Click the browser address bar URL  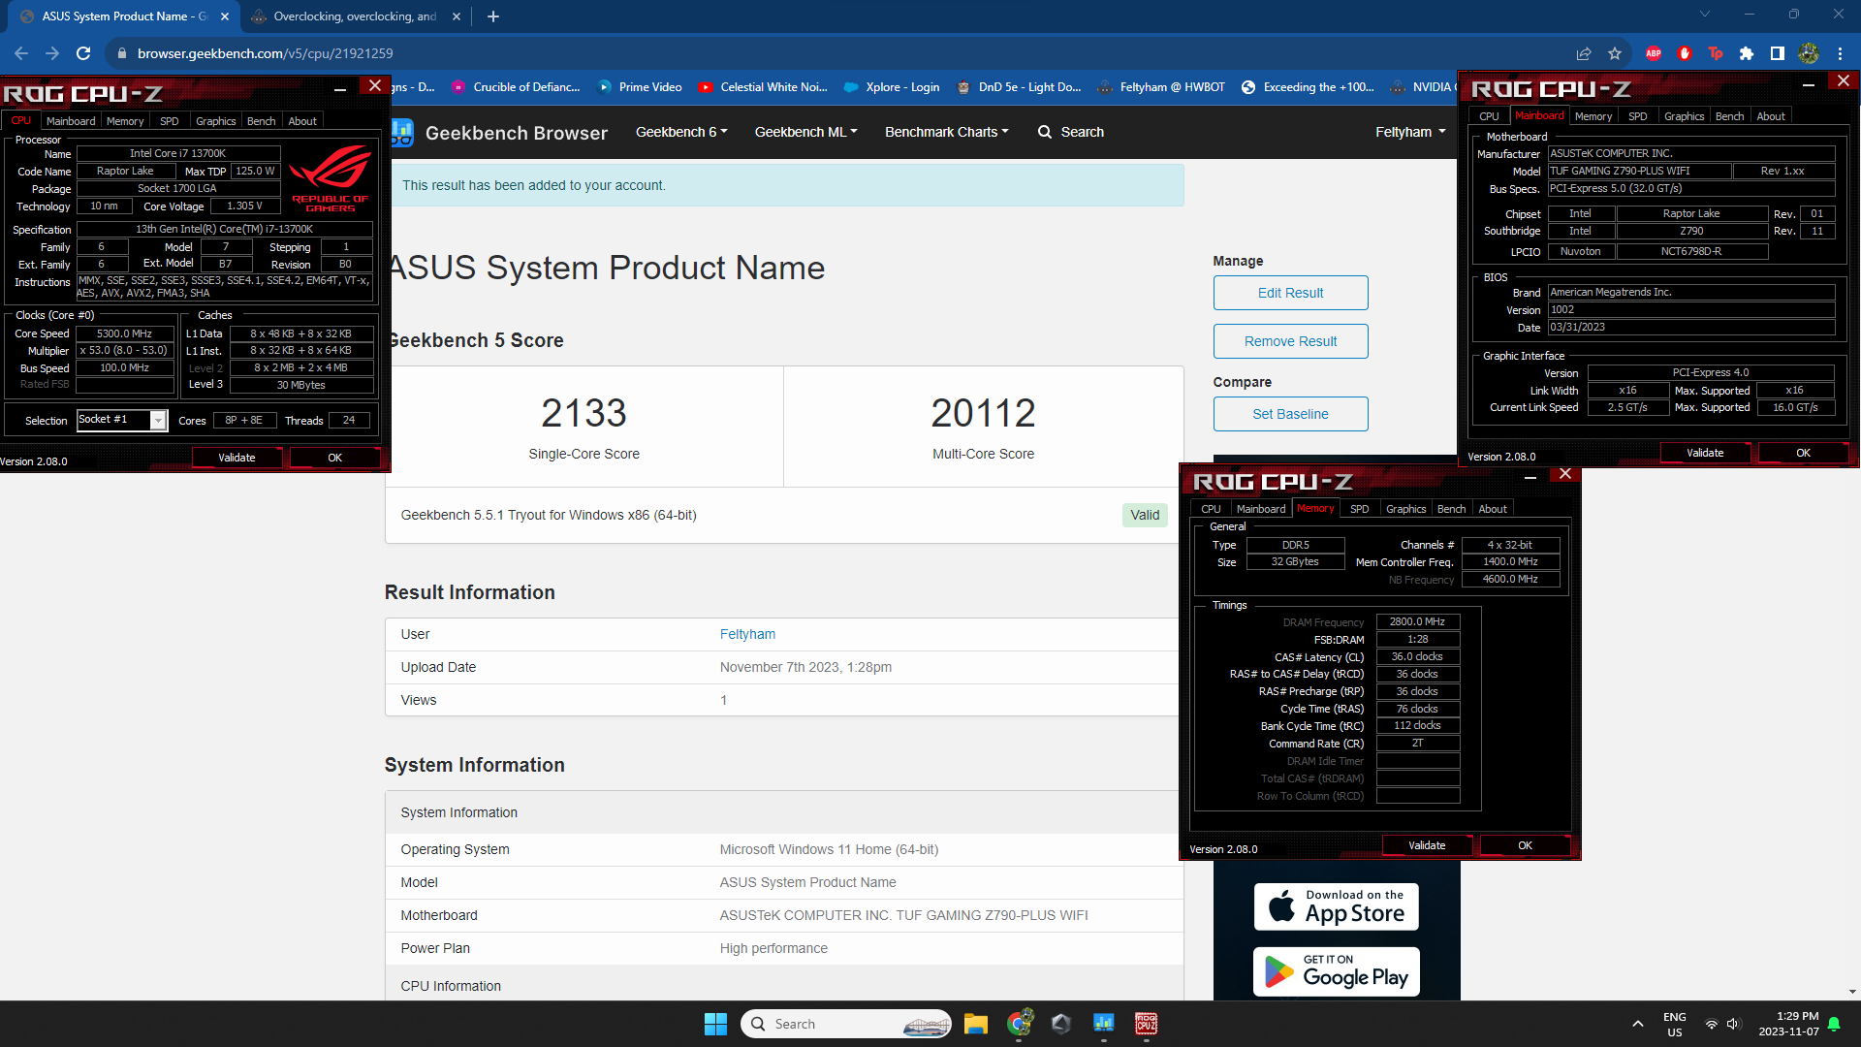coord(265,53)
